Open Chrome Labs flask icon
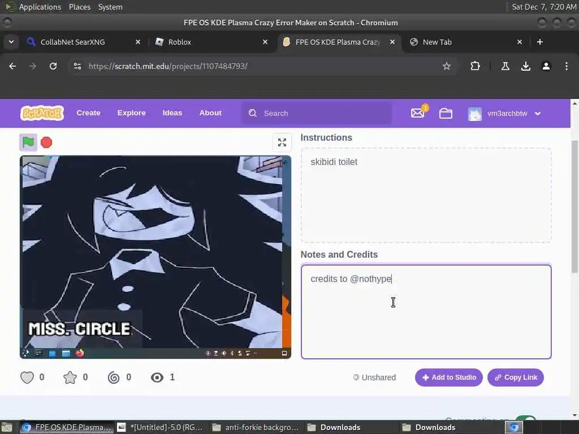Image resolution: width=579 pixels, height=434 pixels. point(505,67)
